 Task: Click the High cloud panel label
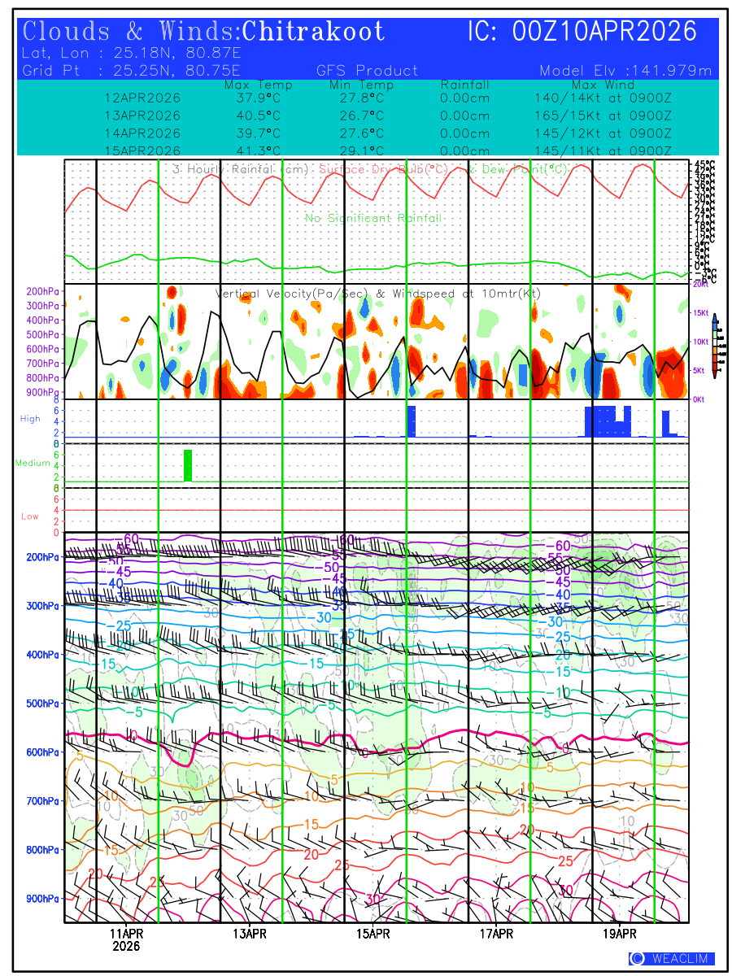(30, 419)
